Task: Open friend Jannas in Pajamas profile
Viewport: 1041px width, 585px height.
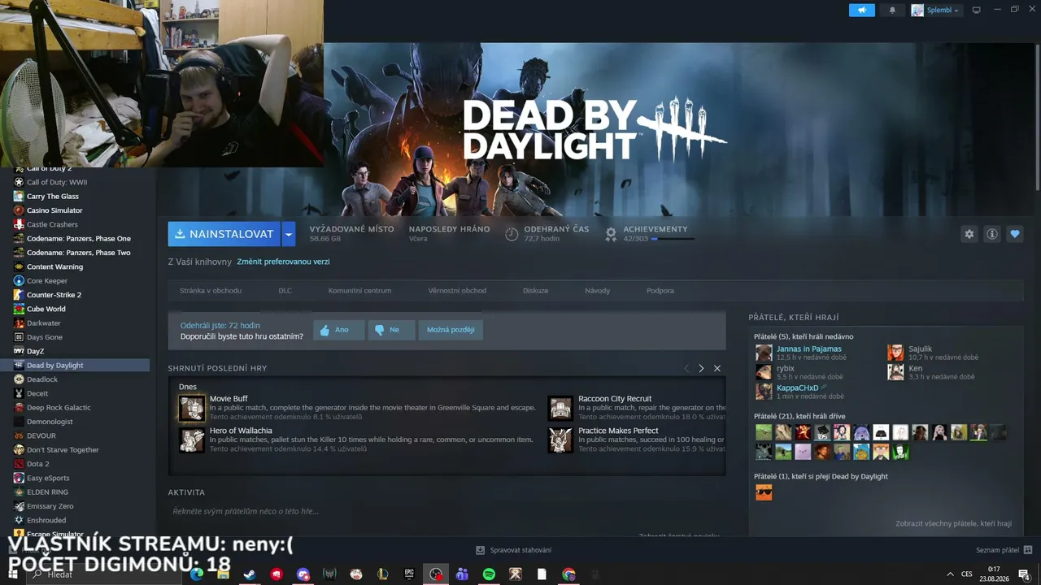Action: click(808, 349)
